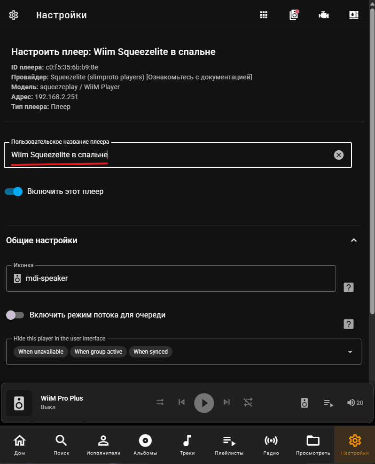Click the 'WiiM Pro Plus' player title
This screenshot has width=375, height=464.
(62, 398)
